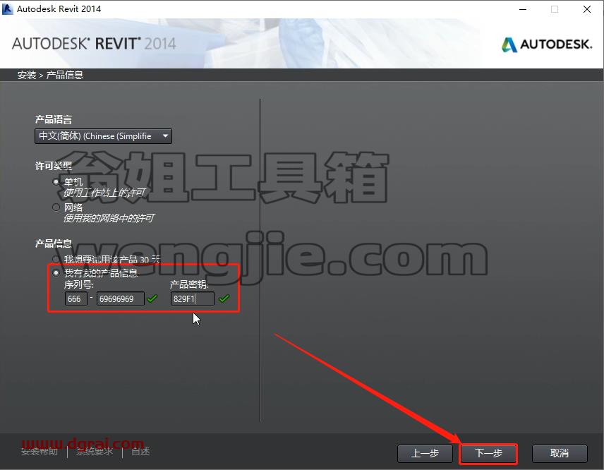
Task: Open the product language dropdown
Action: (x=103, y=136)
